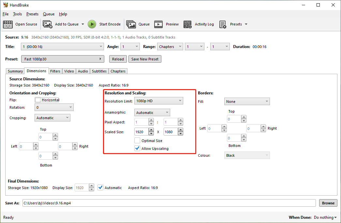Open the Queue via its stacked-images icon
341x223 pixels.
click(x=131, y=24)
